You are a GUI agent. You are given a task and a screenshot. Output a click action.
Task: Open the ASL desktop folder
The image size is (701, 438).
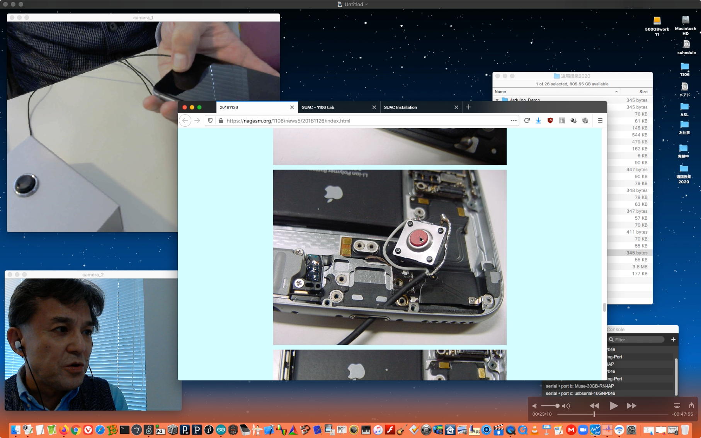(x=684, y=109)
